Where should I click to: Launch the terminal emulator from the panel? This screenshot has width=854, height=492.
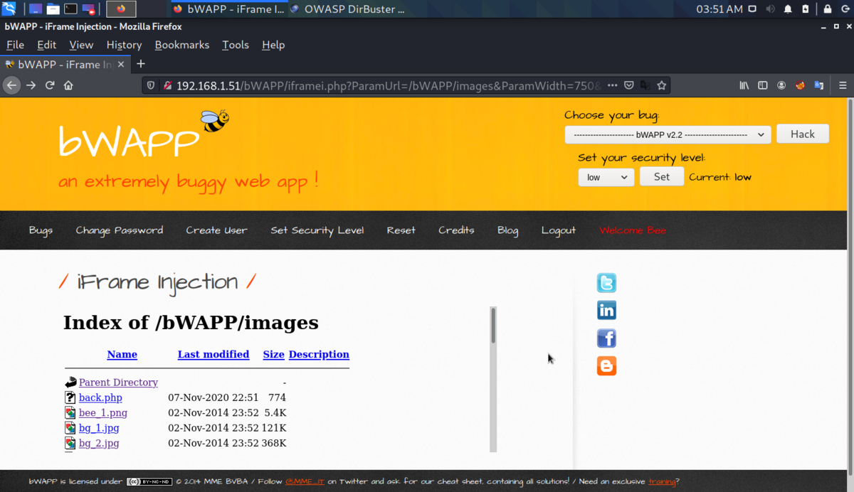click(x=70, y=9)
